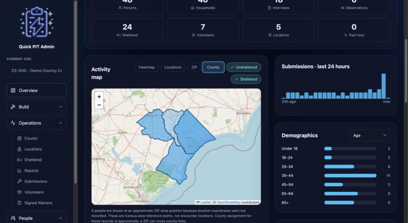Click the Overview grid icon in sidebar
The width and height of the screenshot is (408, 223).
pos(13,91)
